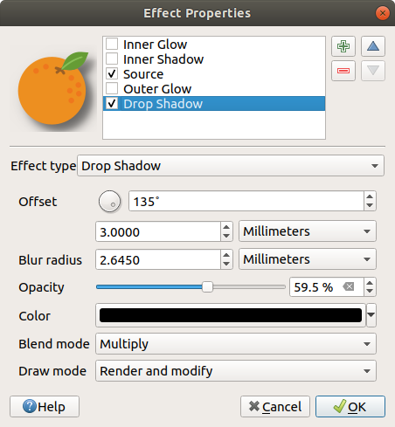Click the Blur radius 2.6450 field

(158, 259)
